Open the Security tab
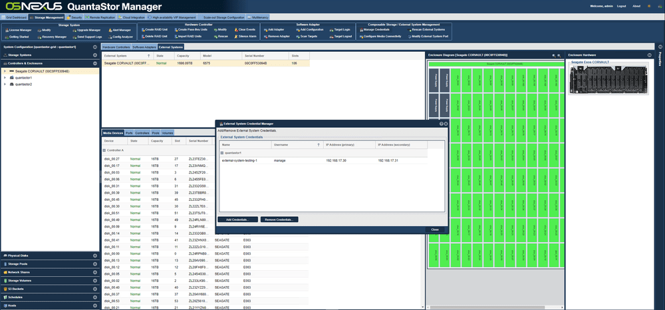This screenshot has width=665, height=310. (x=74, y=17)
